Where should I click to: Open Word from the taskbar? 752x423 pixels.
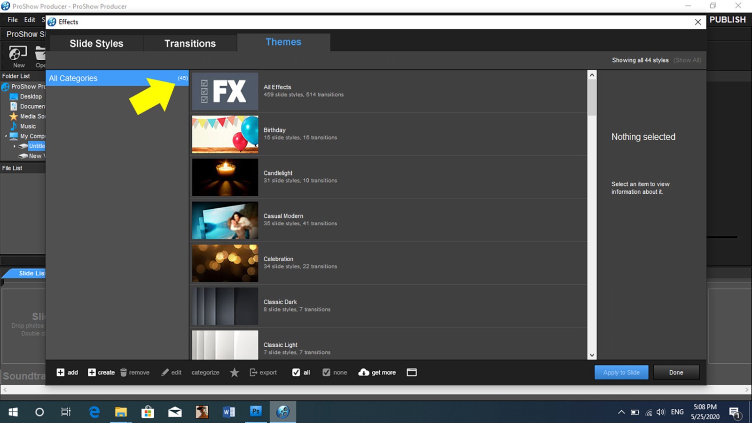229,412
